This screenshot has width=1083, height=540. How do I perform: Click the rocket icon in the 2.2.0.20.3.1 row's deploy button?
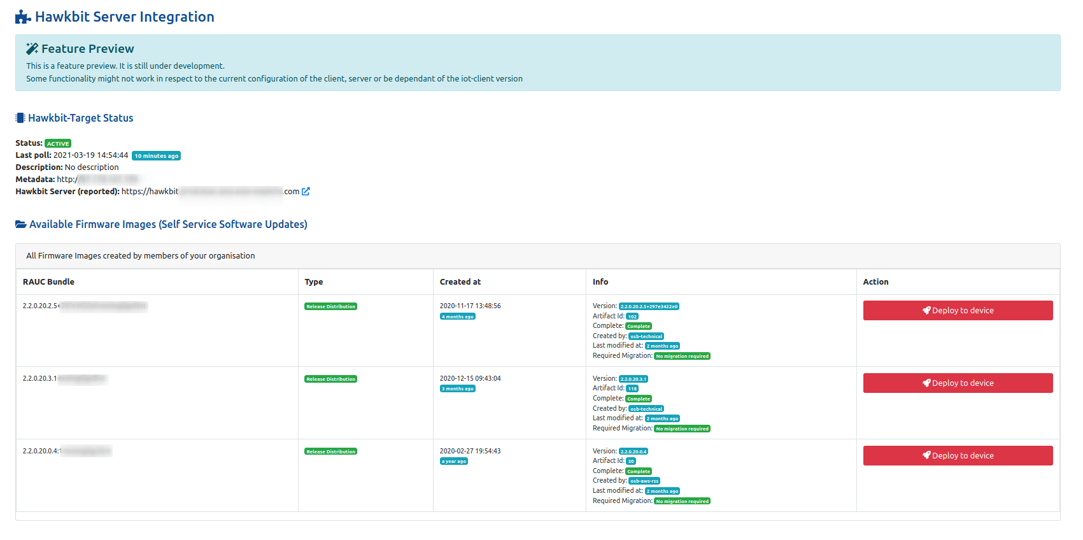[x=926, y=383]
